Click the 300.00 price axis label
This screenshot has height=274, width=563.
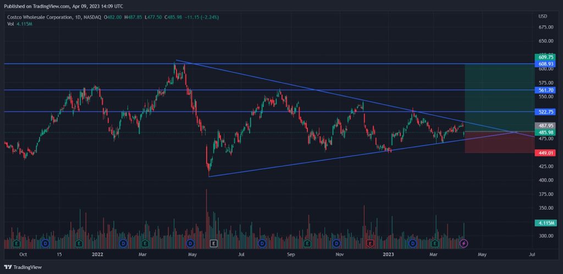(545, 236)
